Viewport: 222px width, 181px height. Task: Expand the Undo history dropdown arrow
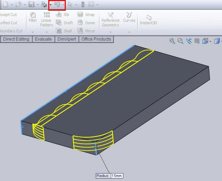click(x=63, y=5)
